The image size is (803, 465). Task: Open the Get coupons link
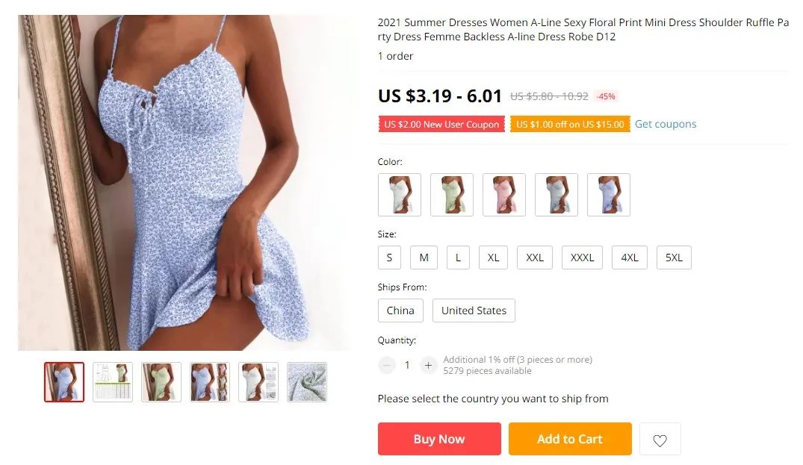coord(666,124)
